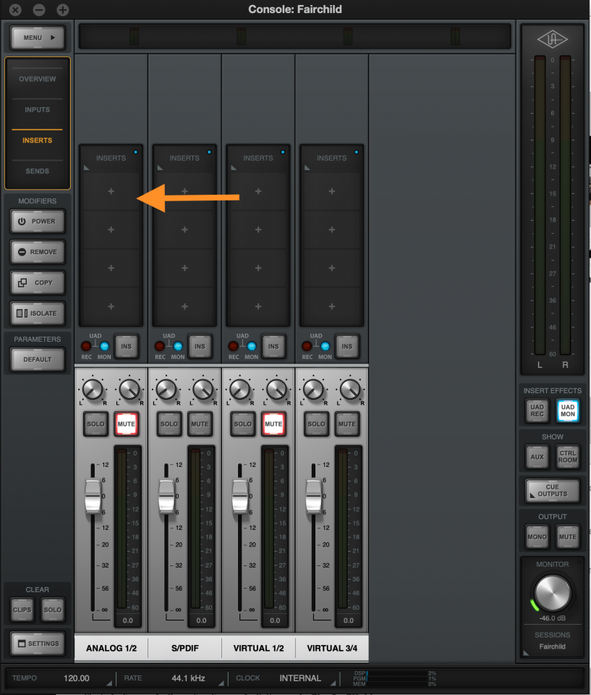Add plugin to first VIRTUAL 1/2 insert slot
Image resolution: width=591 pixels, height=695 pixels.
258,191
